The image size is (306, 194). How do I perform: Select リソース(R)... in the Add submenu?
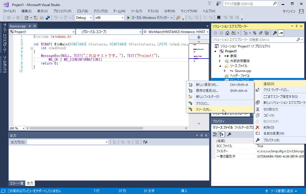coord(220,110)
